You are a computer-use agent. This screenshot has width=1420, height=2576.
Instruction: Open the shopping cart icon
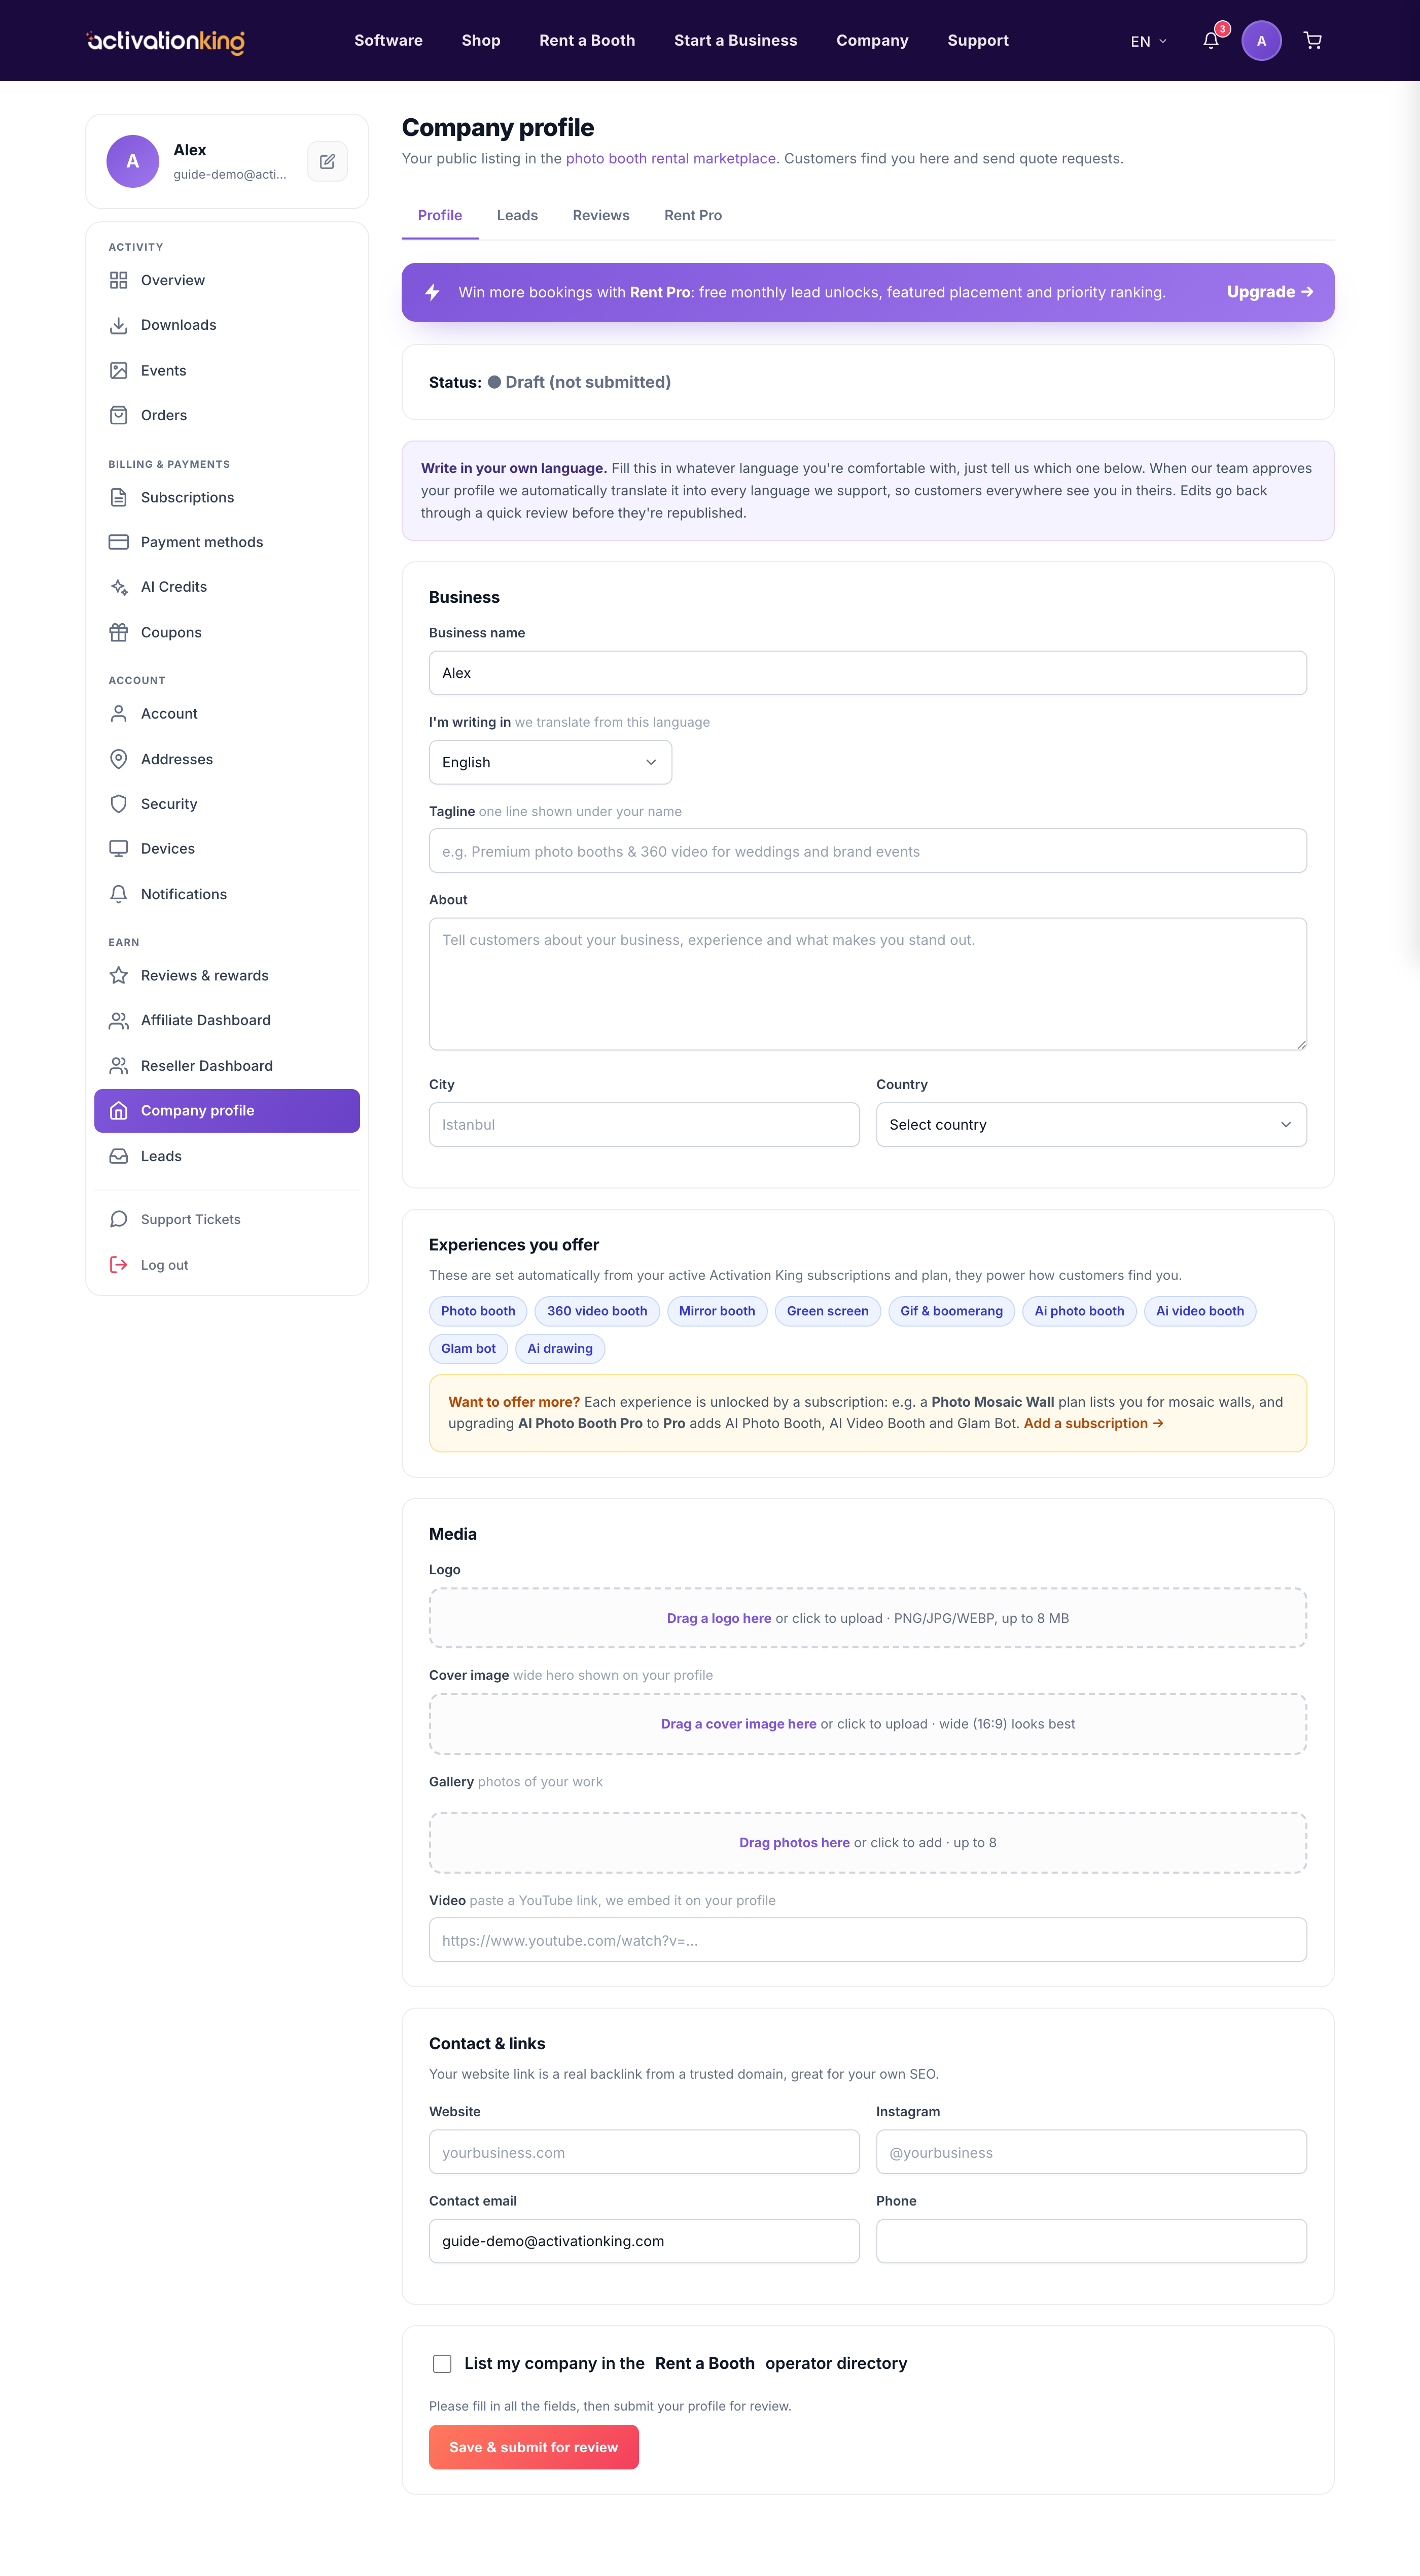coord(1313,41)
